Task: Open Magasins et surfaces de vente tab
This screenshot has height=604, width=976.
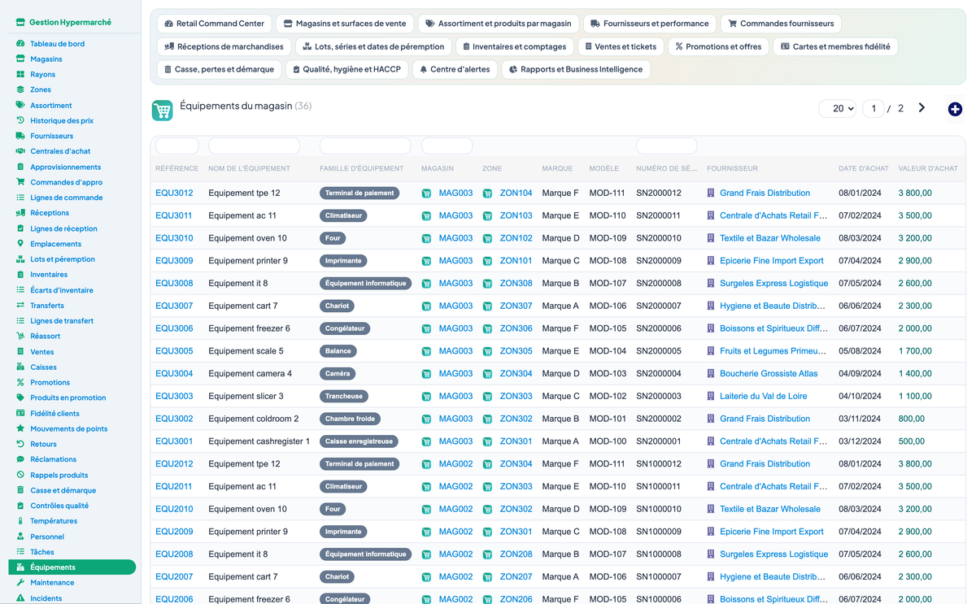Action: (x=345, y=24)
